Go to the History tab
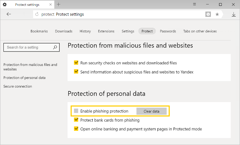Viewport: 240px width, 145px height. (85, 31)
